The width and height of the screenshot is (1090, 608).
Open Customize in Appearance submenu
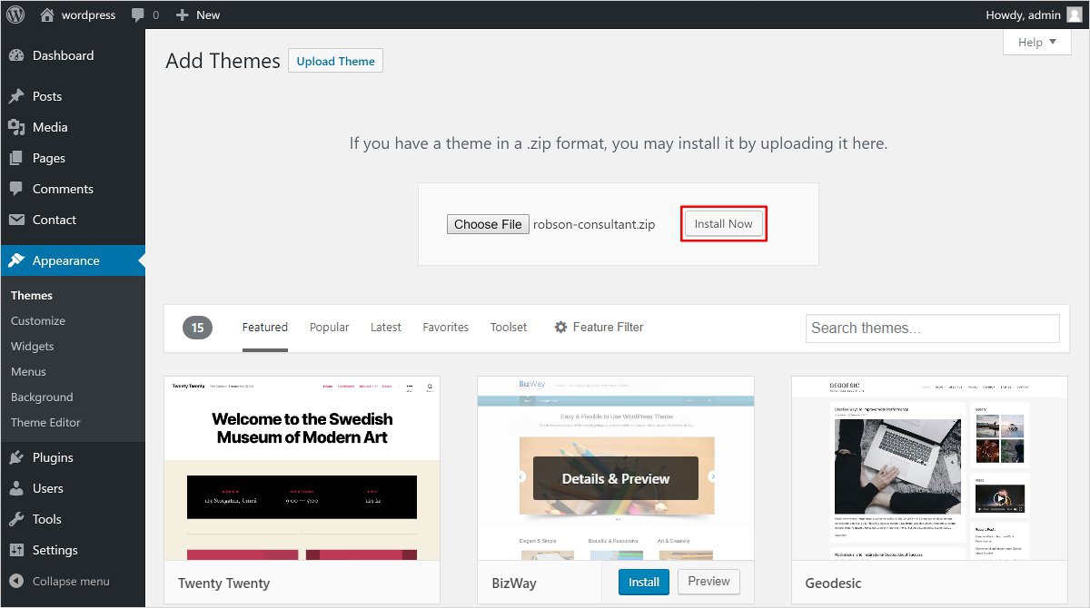click(38, 320)
